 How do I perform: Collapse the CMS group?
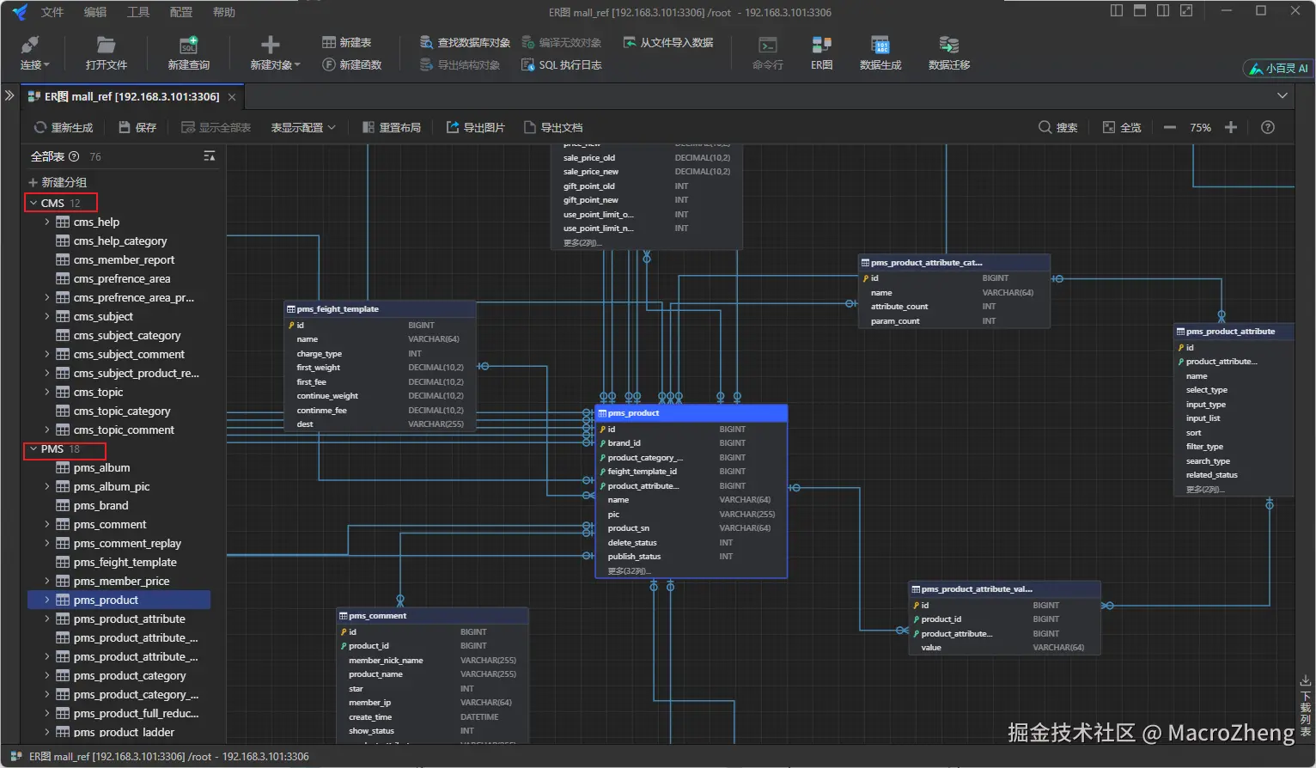click(34, 204)
